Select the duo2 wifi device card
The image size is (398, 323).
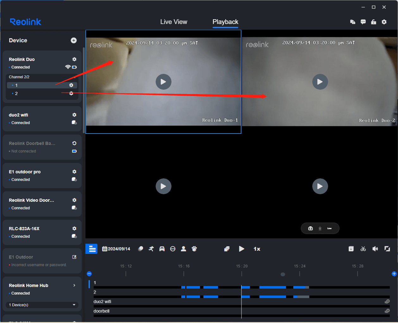[42, 119]
